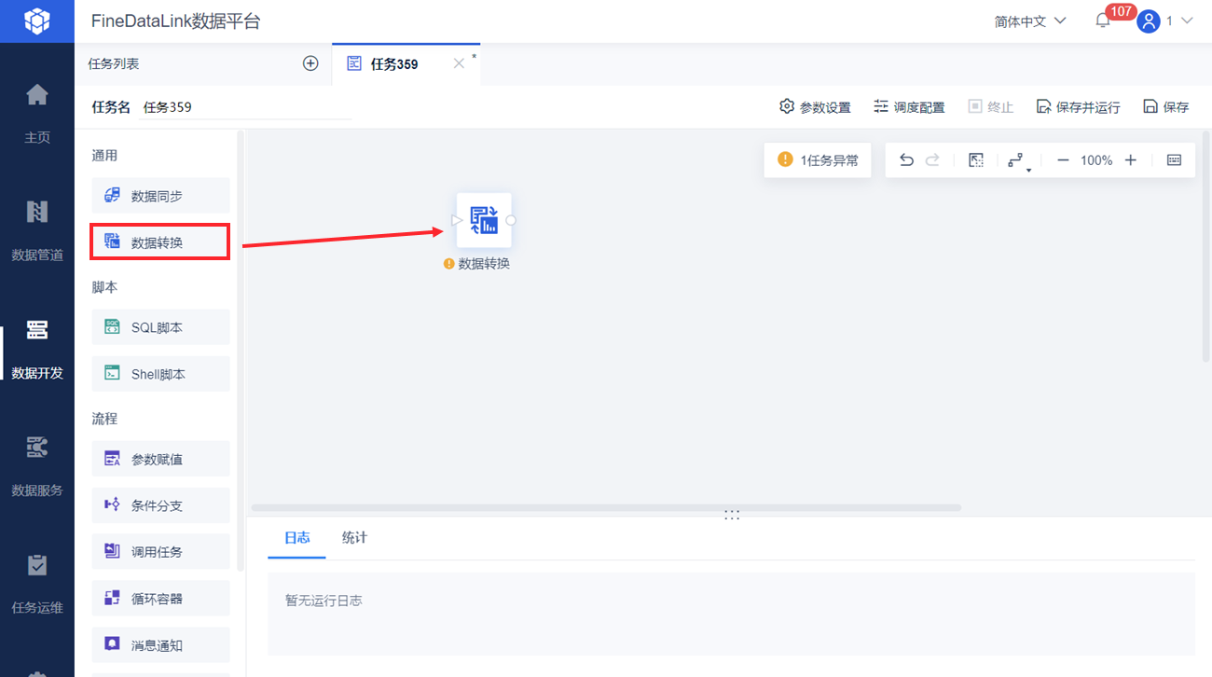The height and width of the screenshot is (677, 1212).
Task: Open 参数设置 parameter settings
Action: click(x=815, y=107)
